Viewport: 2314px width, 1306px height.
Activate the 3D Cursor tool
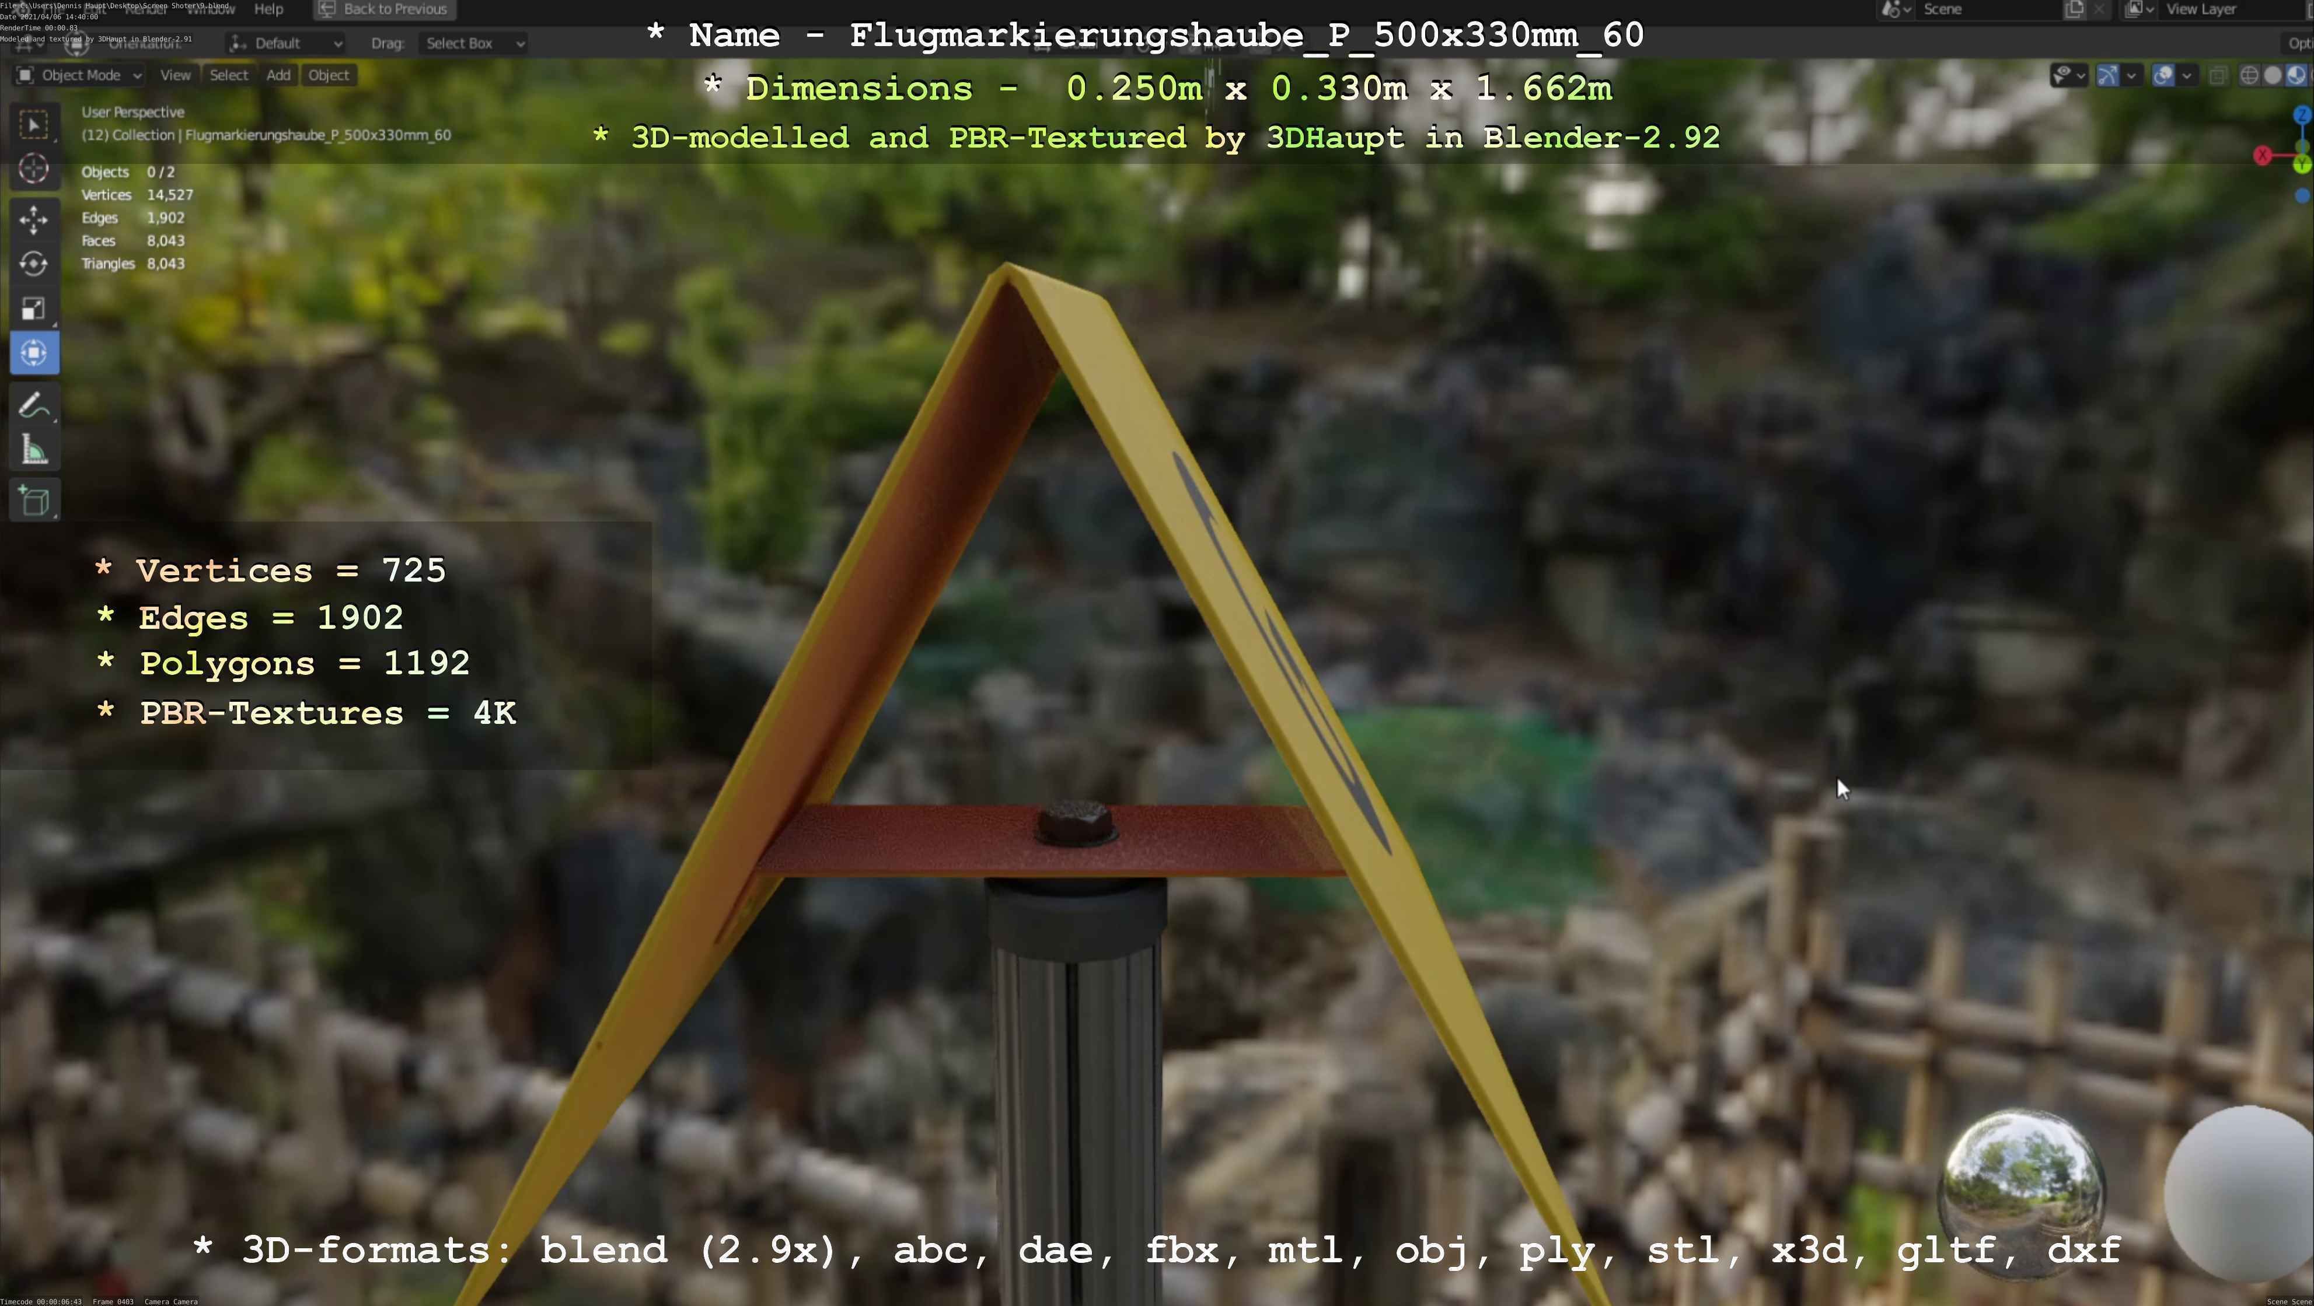34,169
